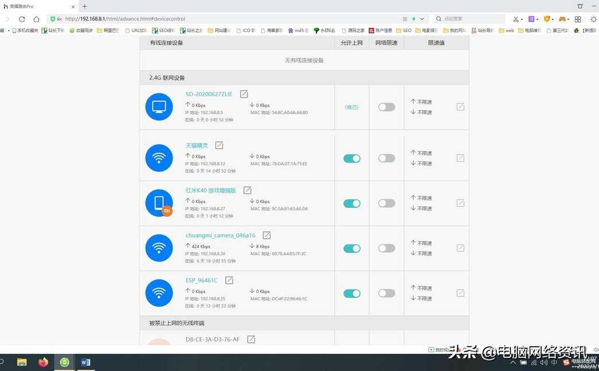Click the rename icon next to 天猫精灵
Screen dimensions: 599x371
(219, 145)
